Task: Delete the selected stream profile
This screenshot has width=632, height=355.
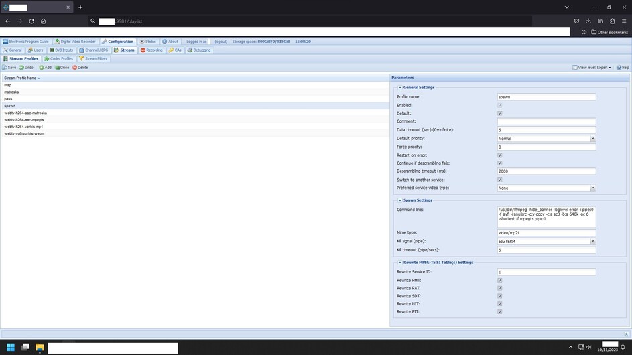Action: click(80, 67)
